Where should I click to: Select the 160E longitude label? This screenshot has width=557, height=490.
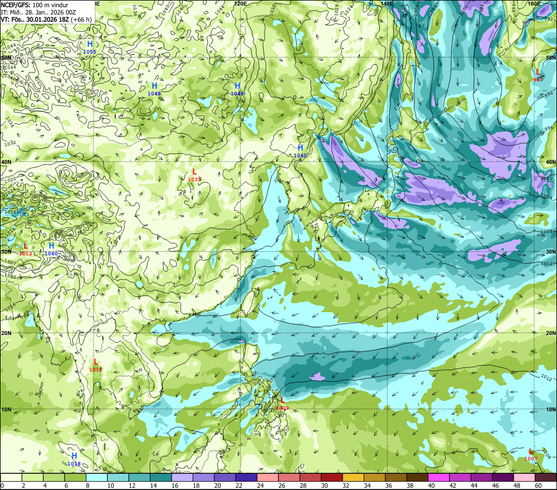coord(534,3)
